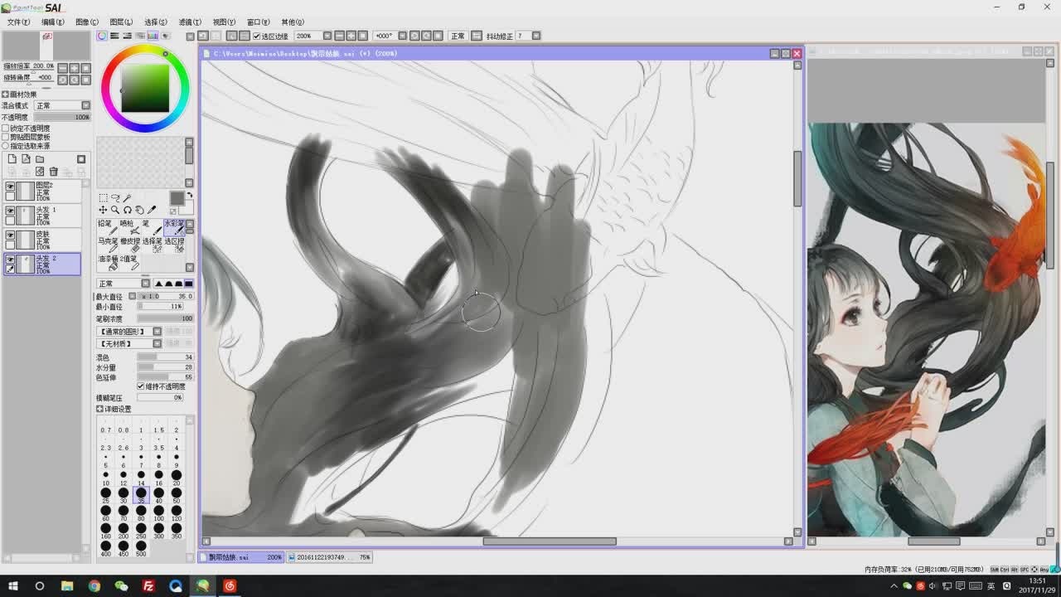This screenshot has width=1061, height=597.
Task: Open the 抖动修正 stabilizer value dropdown
Action: [535, 36]
